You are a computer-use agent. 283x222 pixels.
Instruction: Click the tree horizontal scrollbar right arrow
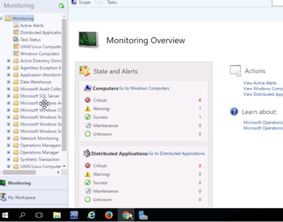pos(58,173)
